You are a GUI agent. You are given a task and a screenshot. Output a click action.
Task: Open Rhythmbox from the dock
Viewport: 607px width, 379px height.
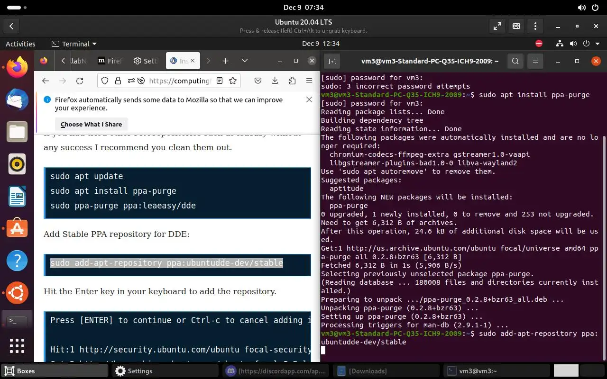coord(17,164)
